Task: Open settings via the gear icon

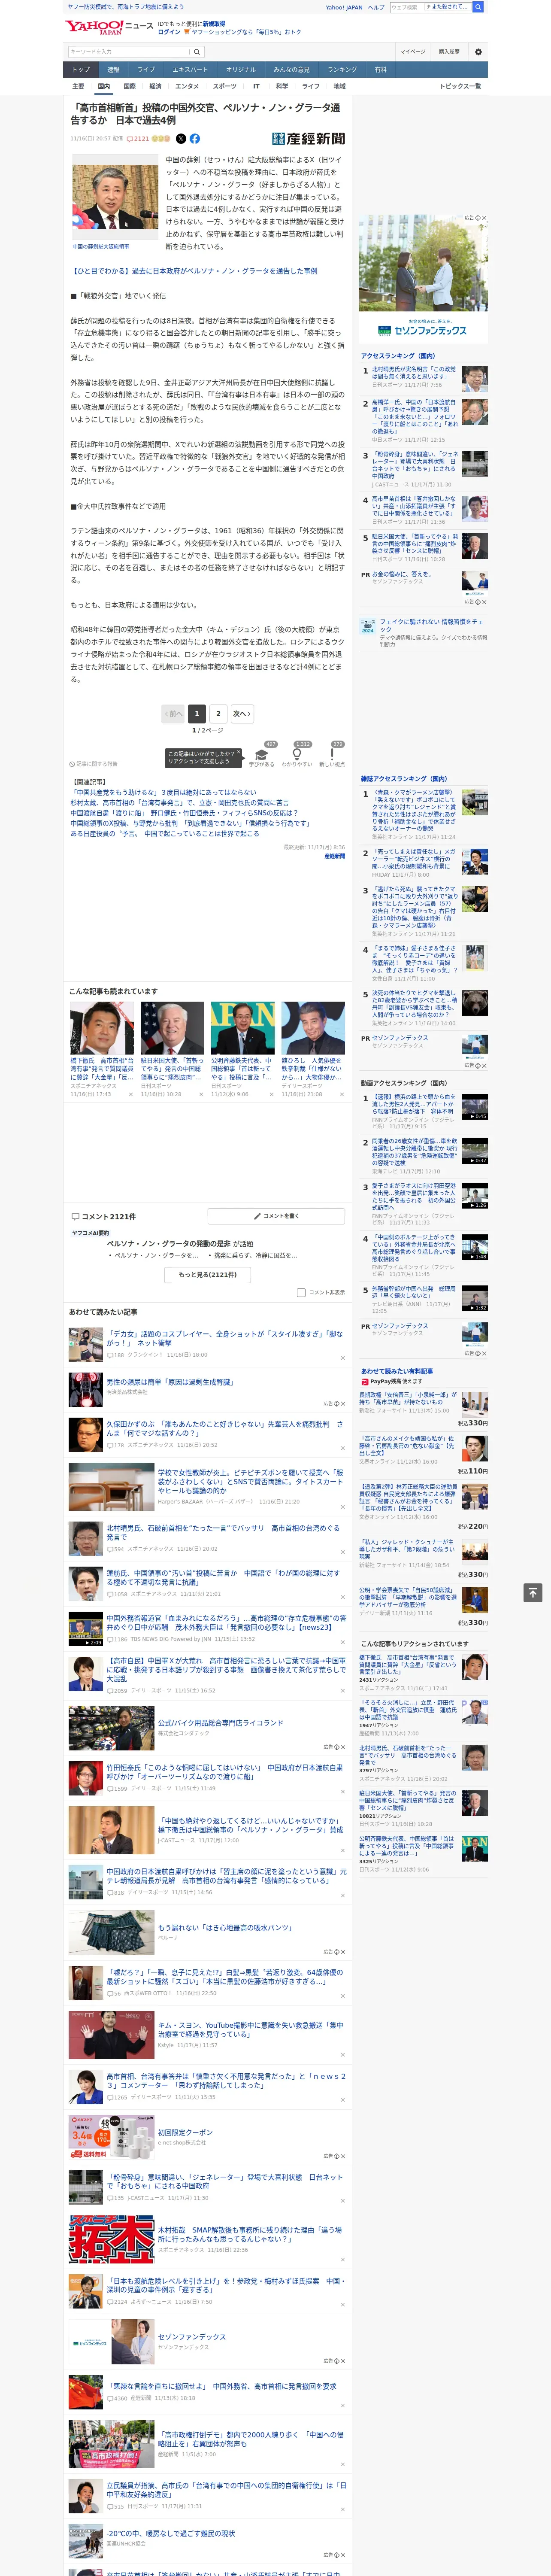Action: [477, 51]
